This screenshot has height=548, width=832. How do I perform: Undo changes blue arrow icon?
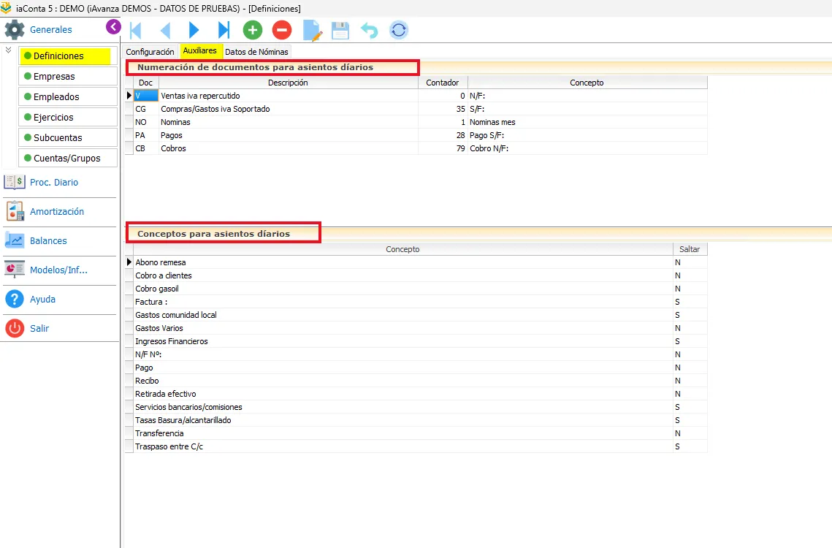370,30
